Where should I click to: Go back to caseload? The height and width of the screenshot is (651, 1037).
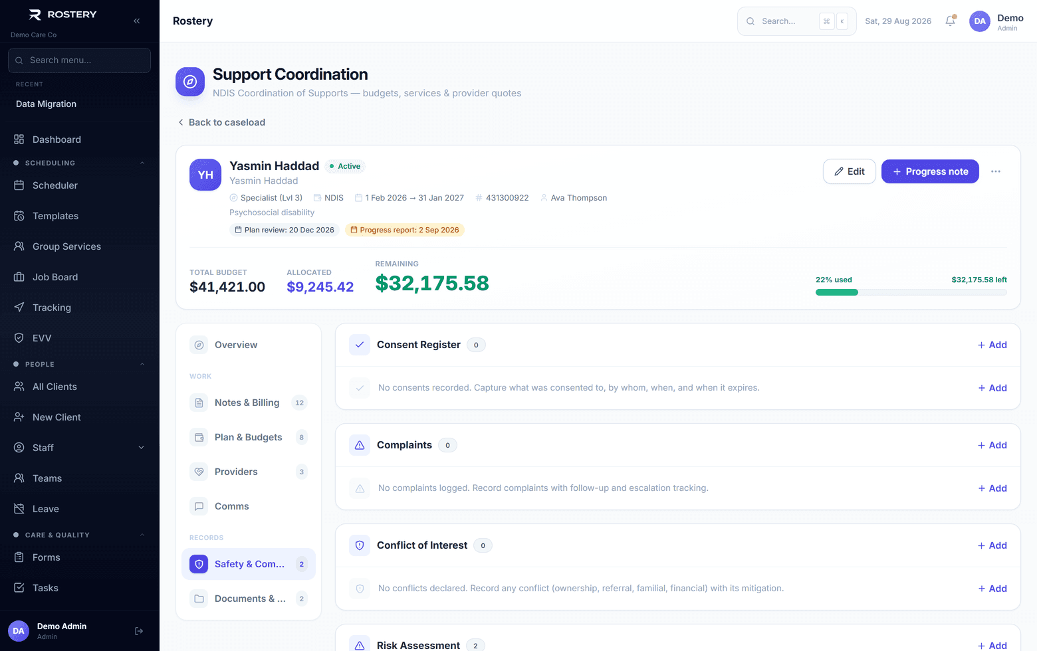(x=221, y=122)
